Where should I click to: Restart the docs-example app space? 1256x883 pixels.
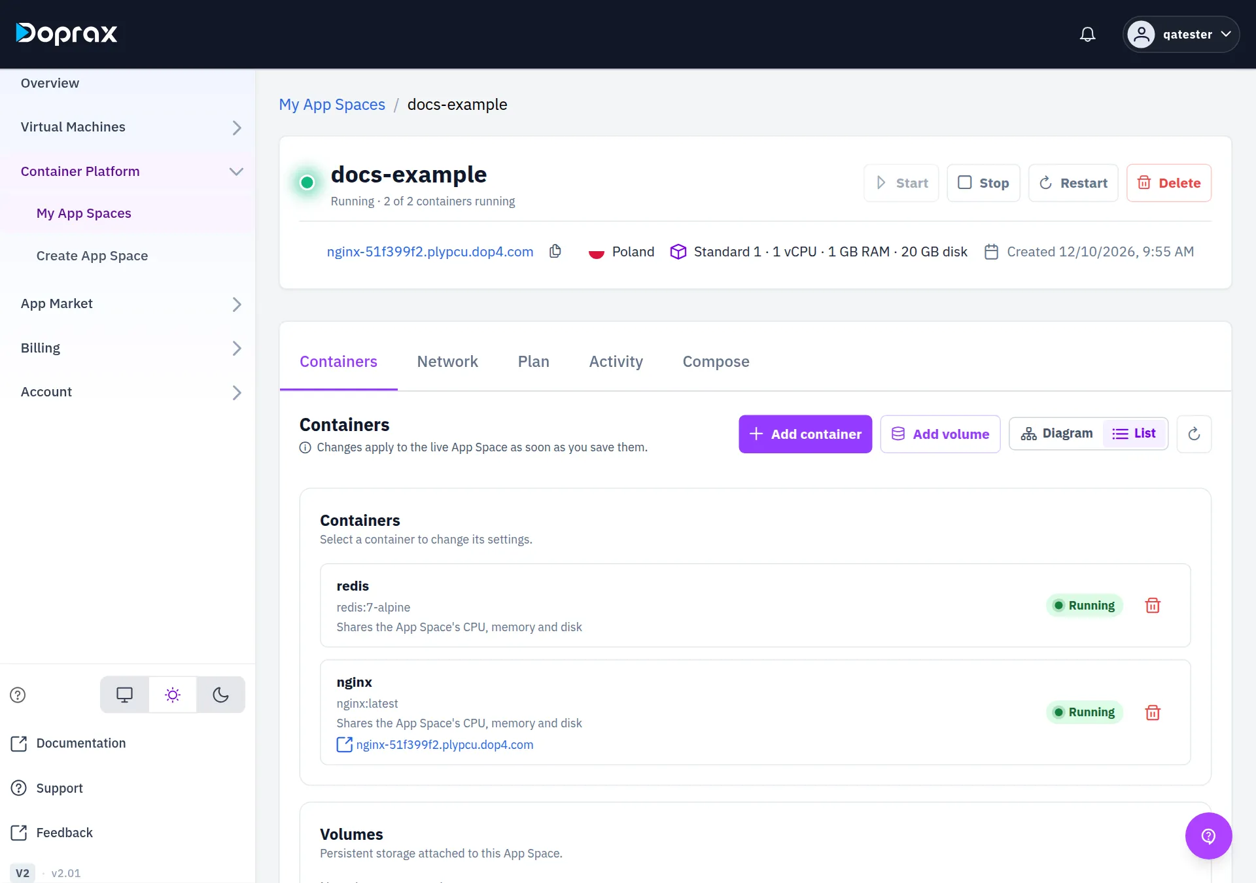coord(1073,183)
